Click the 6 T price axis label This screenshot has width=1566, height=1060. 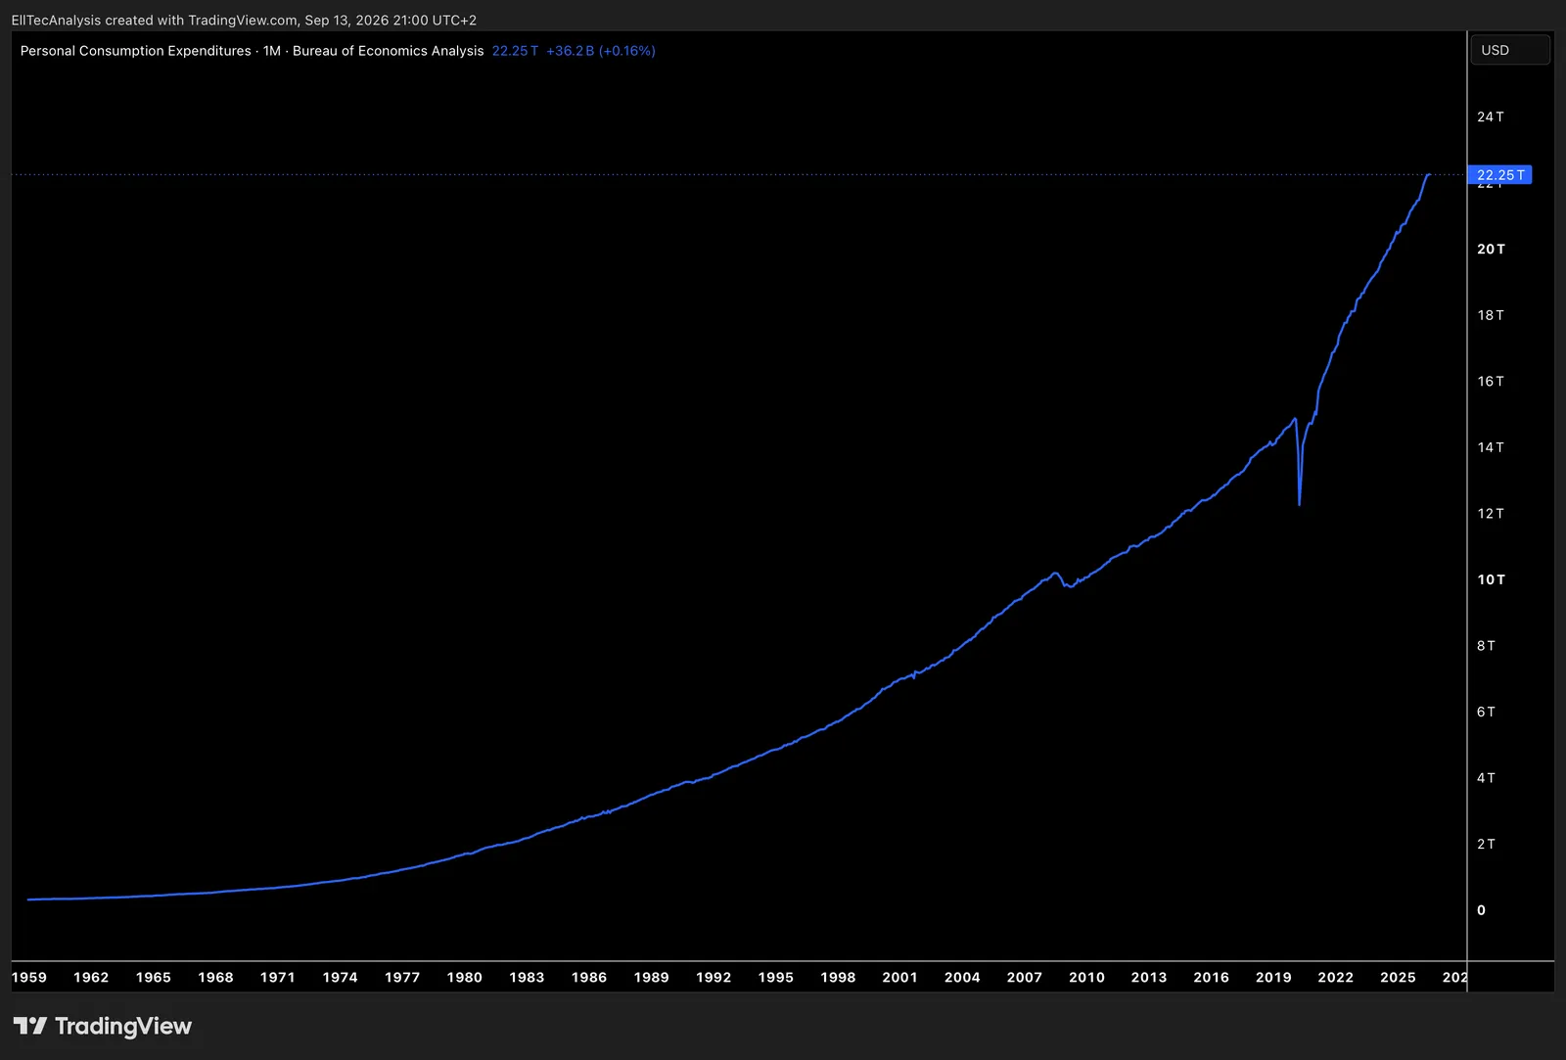pyautogui.click(x=1486, y=712)
